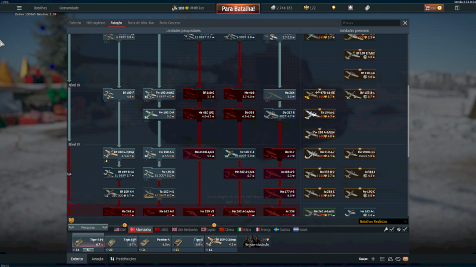This screenshot has height=267, width=476.
Task: Select the Bf 109 F aircraft
Action: click(119, 94)
